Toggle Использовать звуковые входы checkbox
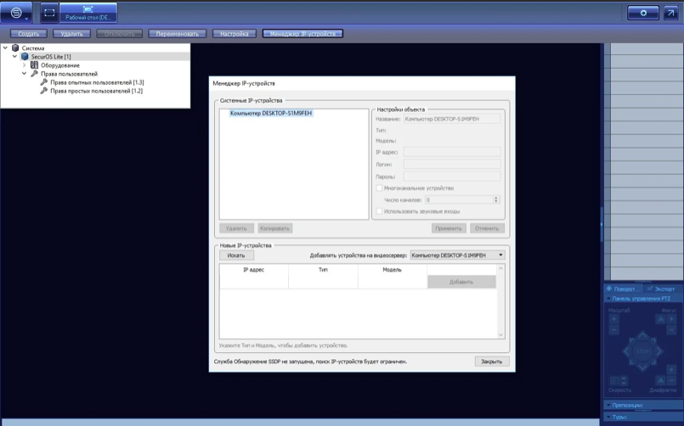Screen dimensions: 684x426 379,211
